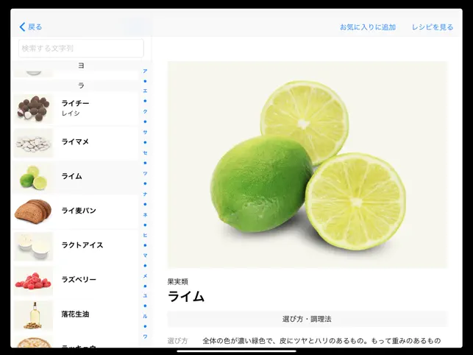
Task: Tap the ヨ section header in list
Action: (x=81, y=66)
